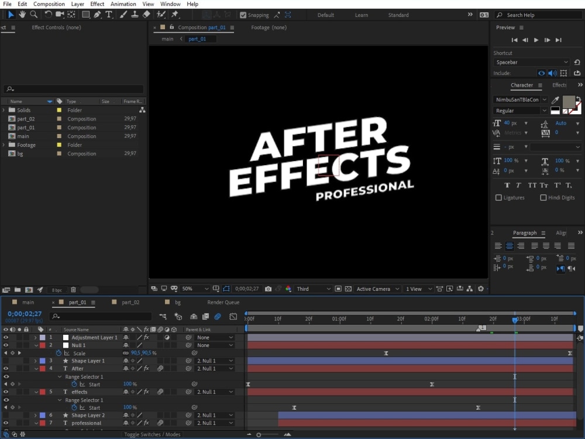Click the Faux Bold style icon
Screen dimensions: 585x439
tap(507, 185)
